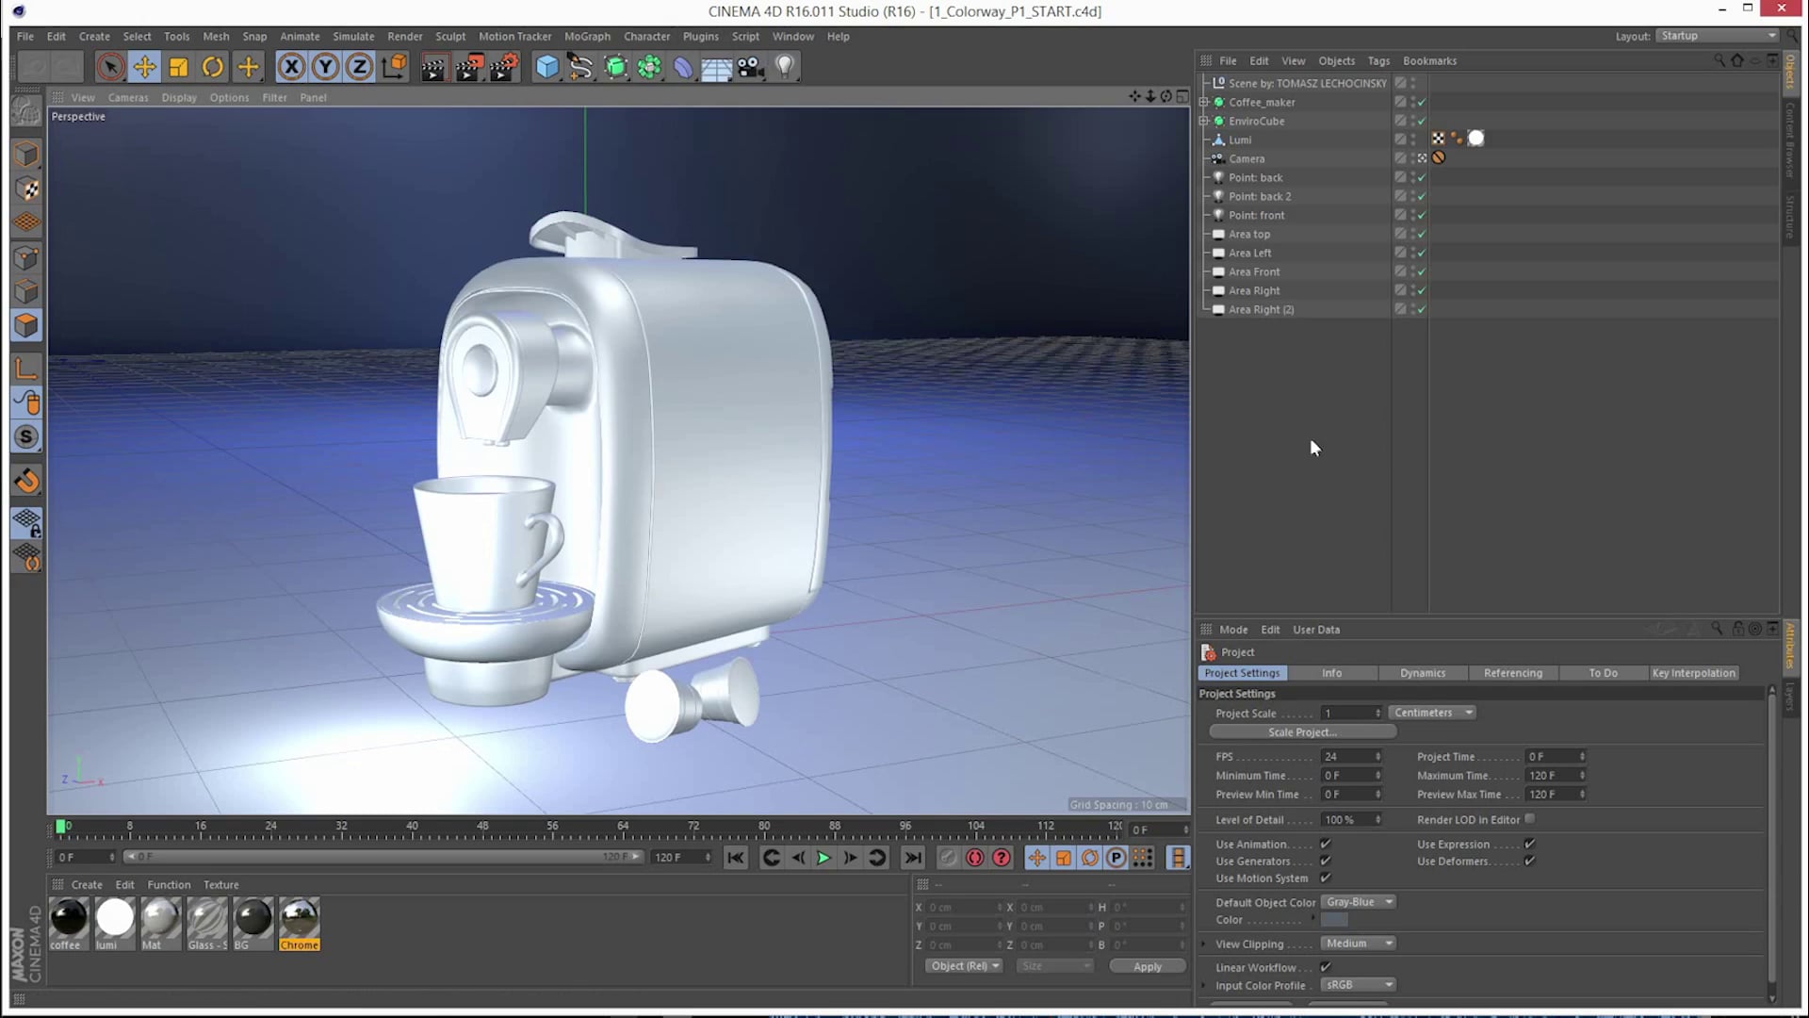Go to the start of animation
This screenshot has height=1018, width=1809.
tap(736, 858)
